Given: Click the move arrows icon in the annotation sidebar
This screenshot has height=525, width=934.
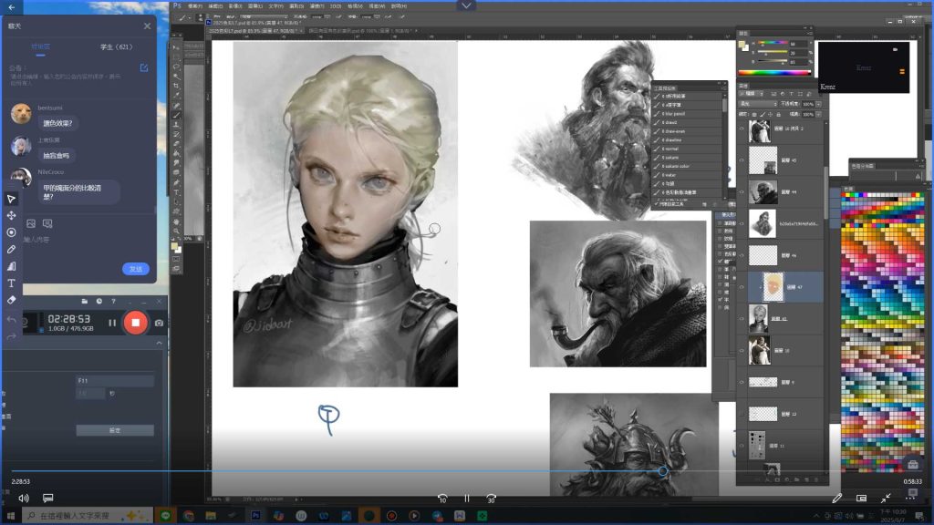Looking at the screenshot, I should click(12, 215).
